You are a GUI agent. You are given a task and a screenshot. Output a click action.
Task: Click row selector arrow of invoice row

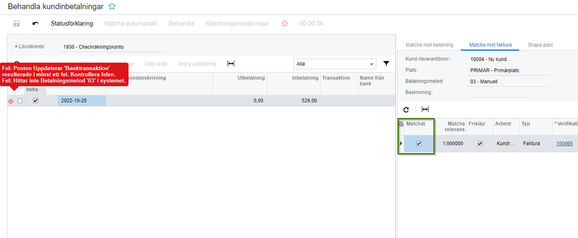click(x=401, y=143)
